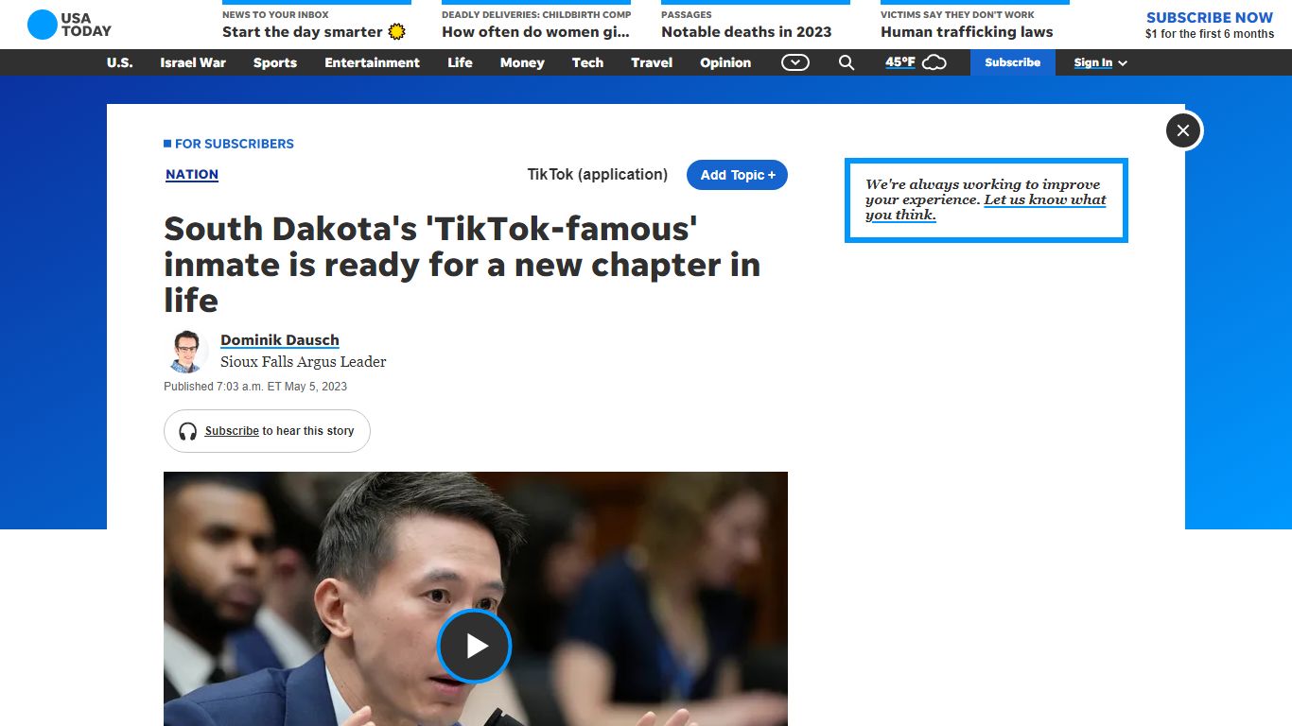Viewport: 1292px width, 726px height.
Task: Click the article headline text
Action: [463, 265]
